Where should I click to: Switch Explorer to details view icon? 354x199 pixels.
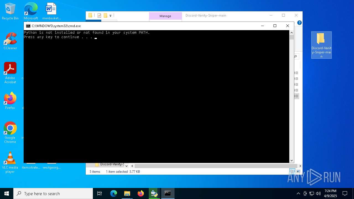[x=292, y=171]
